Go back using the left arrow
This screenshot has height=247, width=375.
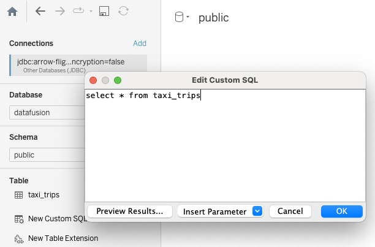pos(40,11)
